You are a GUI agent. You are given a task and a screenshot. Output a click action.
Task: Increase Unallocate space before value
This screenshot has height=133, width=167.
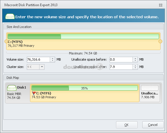coord(135,58)
